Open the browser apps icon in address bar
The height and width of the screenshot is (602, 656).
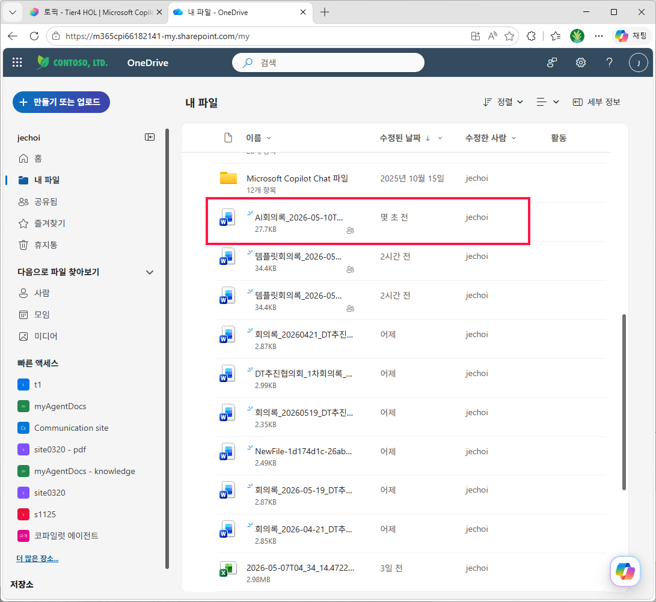[x=476, y=36]
